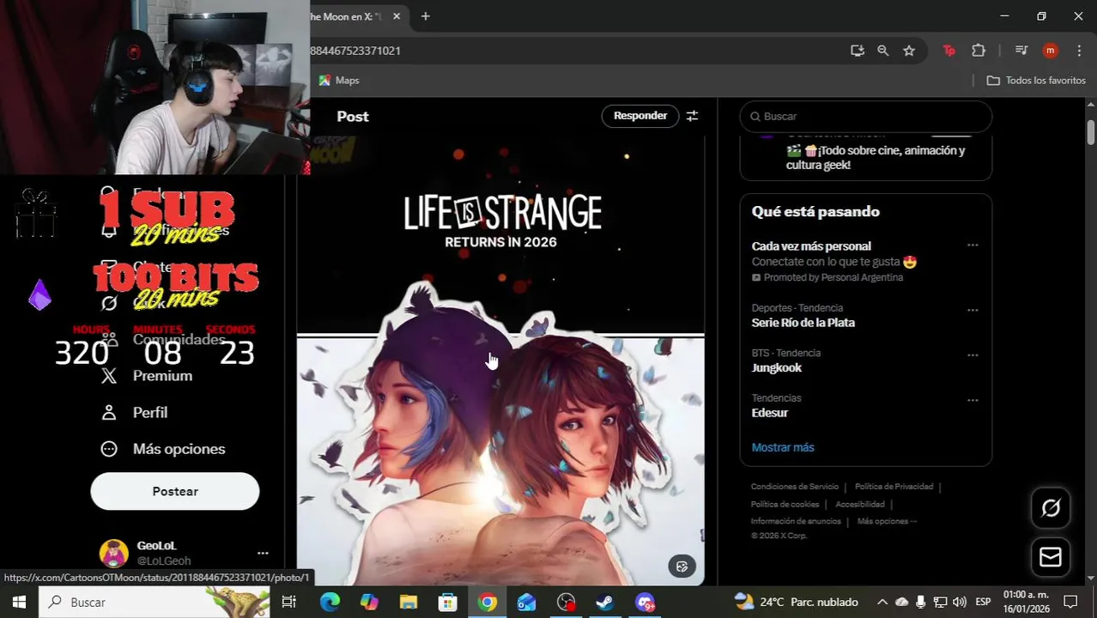Viewport: 1097px width, 618px height.
Task: Open the Jungkook trend
Action: [776, 367]
